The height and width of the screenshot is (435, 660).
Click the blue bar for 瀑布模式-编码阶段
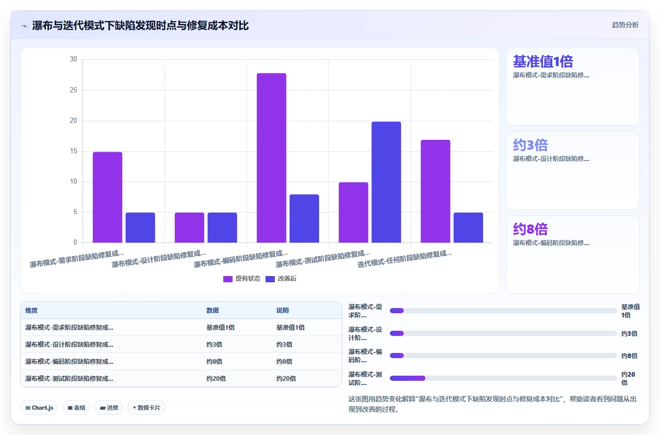click(304, 218)
